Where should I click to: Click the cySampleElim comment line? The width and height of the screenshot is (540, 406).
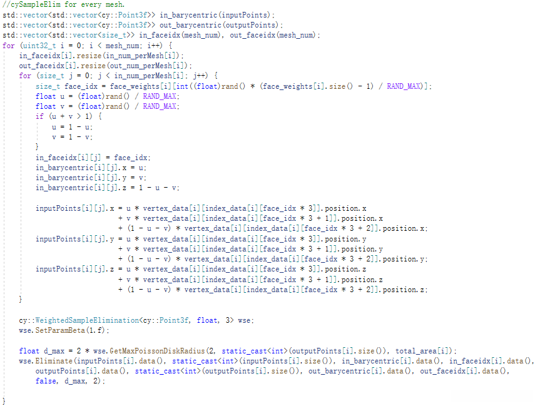pyautogui.click(x=64, y=4)
